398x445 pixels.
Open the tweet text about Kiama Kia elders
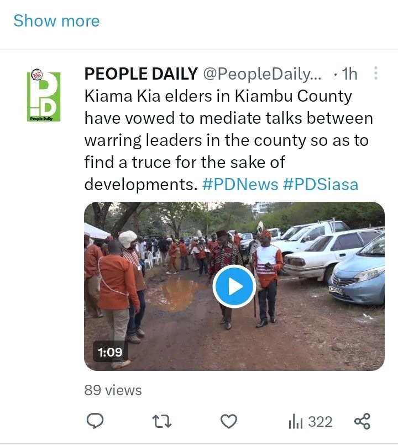pyautogui.click(x=228, y=140)
